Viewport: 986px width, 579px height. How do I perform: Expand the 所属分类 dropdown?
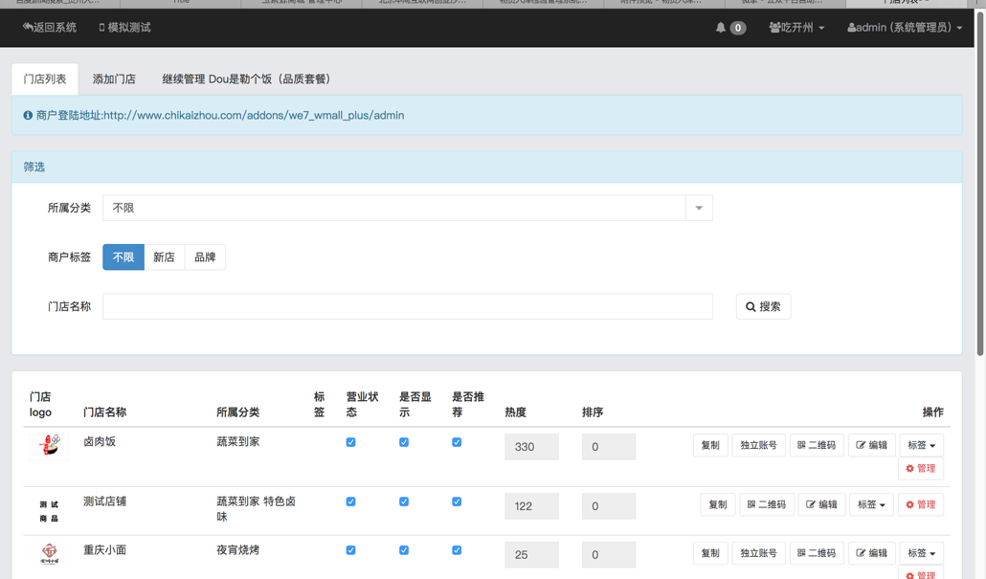699,208
